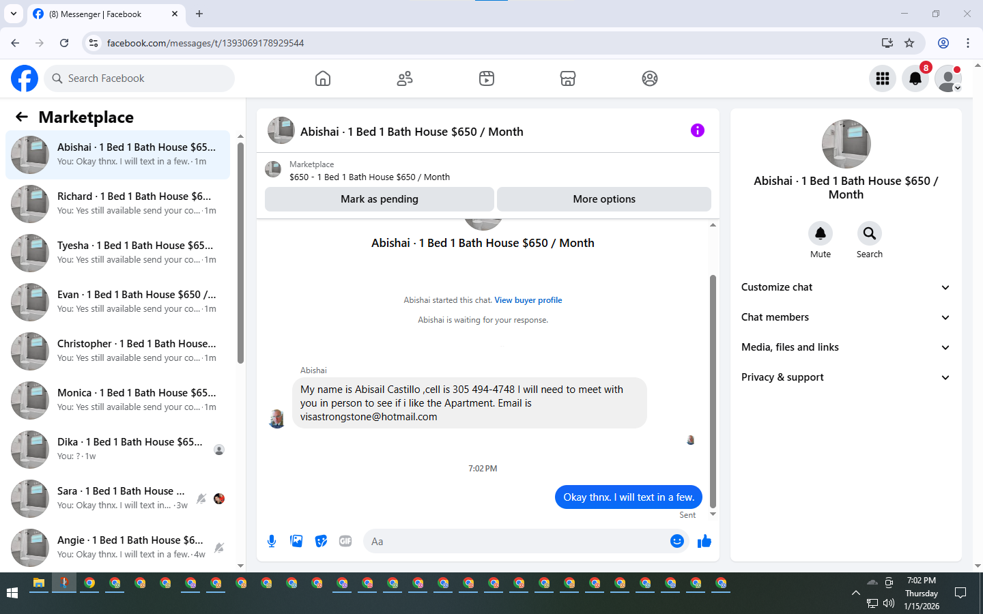Click the listing thumbnail in right panel
Screen dimensions: 983x614
pyautogui.click(x=846, y=144)
